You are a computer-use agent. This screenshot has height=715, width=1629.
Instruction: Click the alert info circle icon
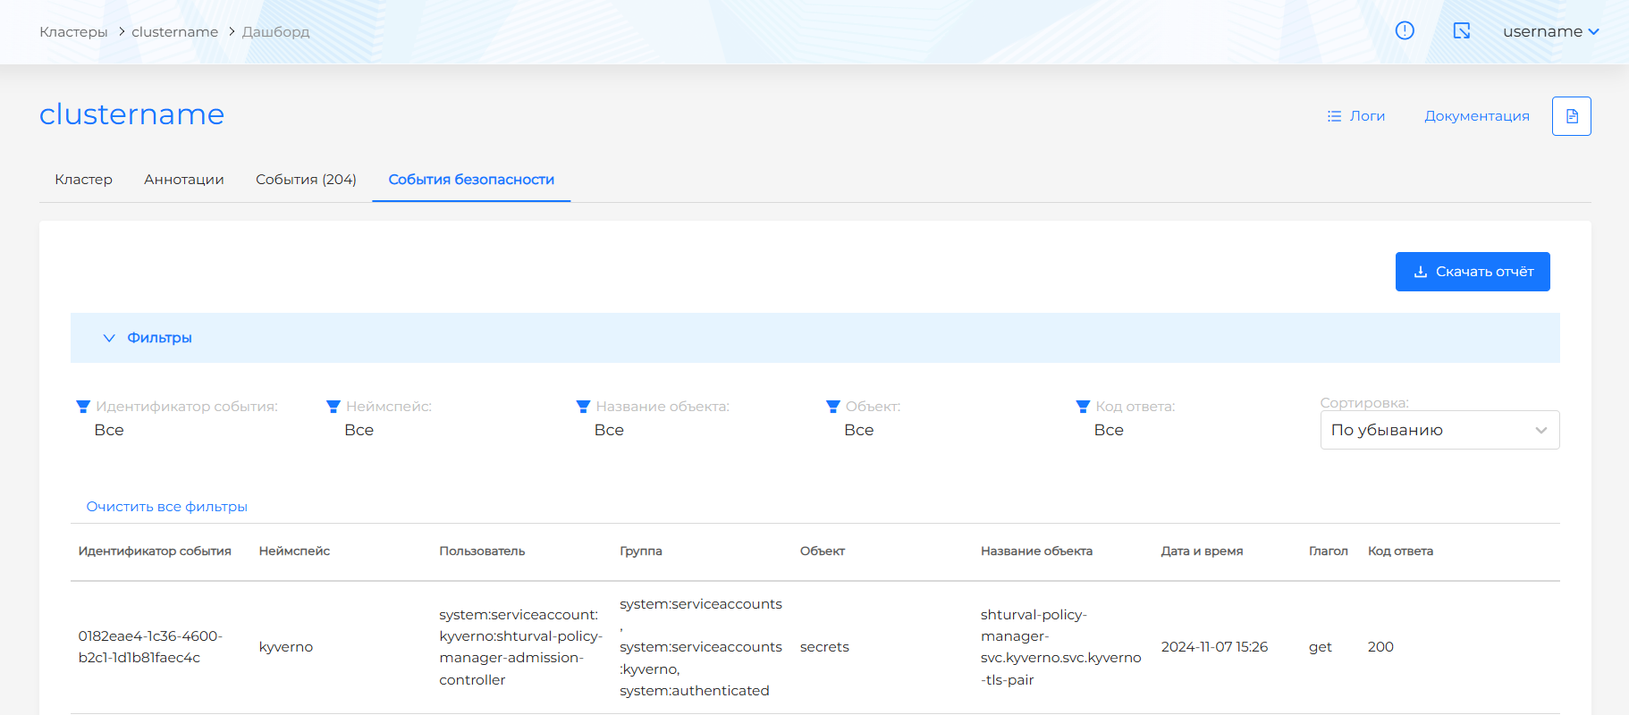(x=1405, y=31)
